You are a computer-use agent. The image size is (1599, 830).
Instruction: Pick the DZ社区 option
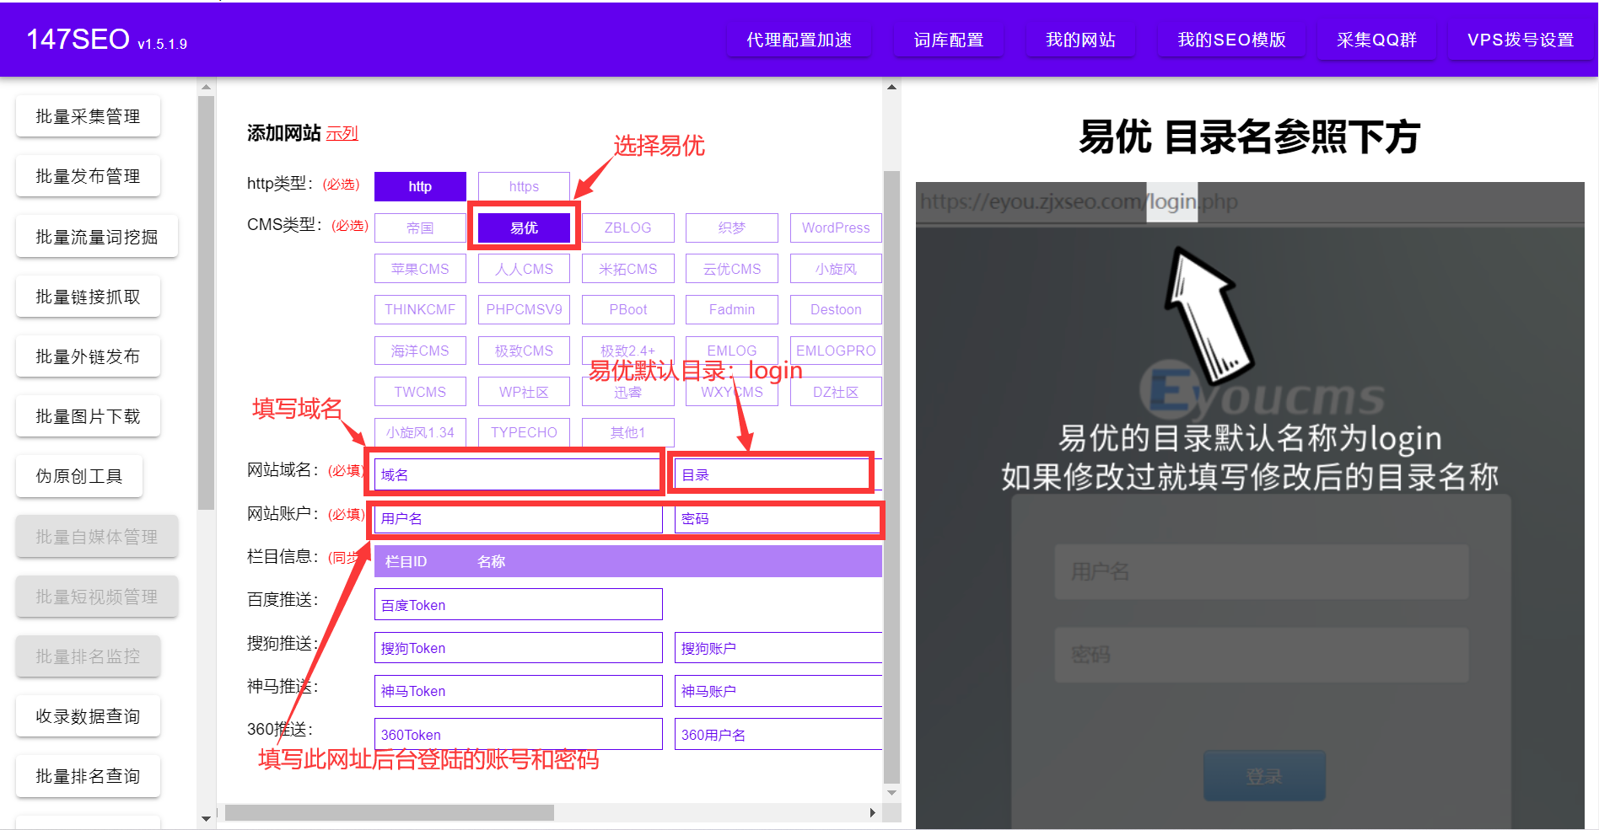click(836, 392)
